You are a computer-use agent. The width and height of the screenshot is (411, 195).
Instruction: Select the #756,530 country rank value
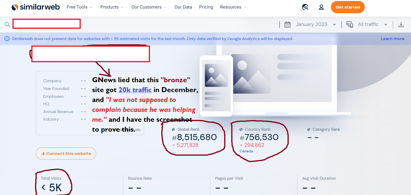coord(259,137)
